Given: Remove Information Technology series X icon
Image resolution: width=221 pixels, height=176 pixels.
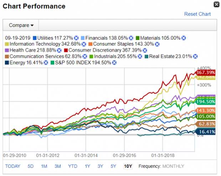Looking at the screenshot, I should pyautogui.click(x=84, y=44).
